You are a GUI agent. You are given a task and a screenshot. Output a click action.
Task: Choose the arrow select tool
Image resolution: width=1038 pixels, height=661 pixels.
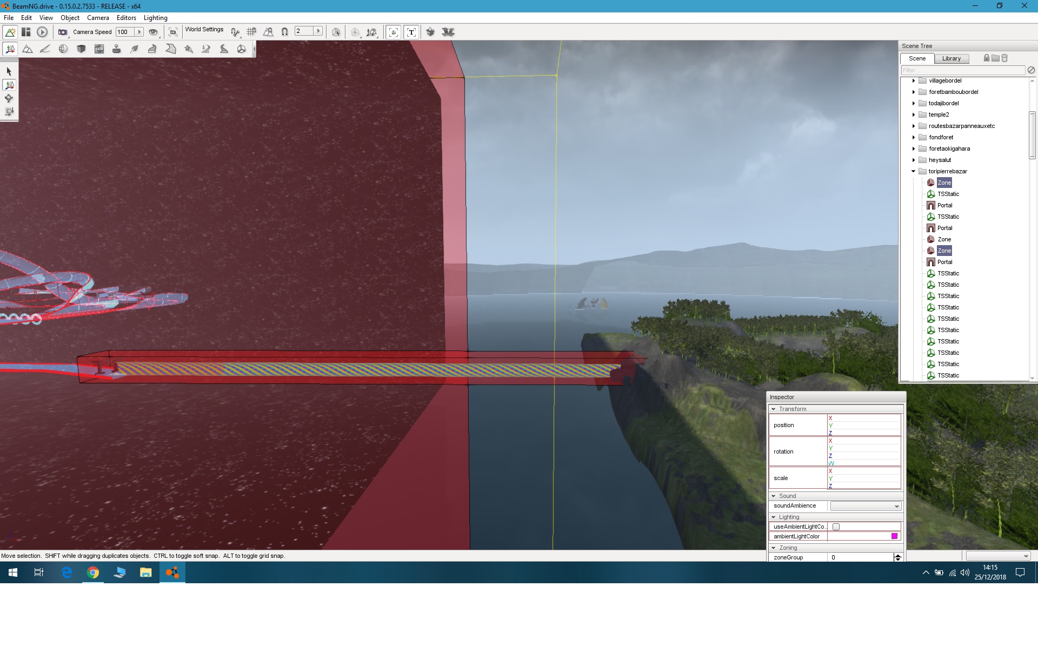click(9, 71)
